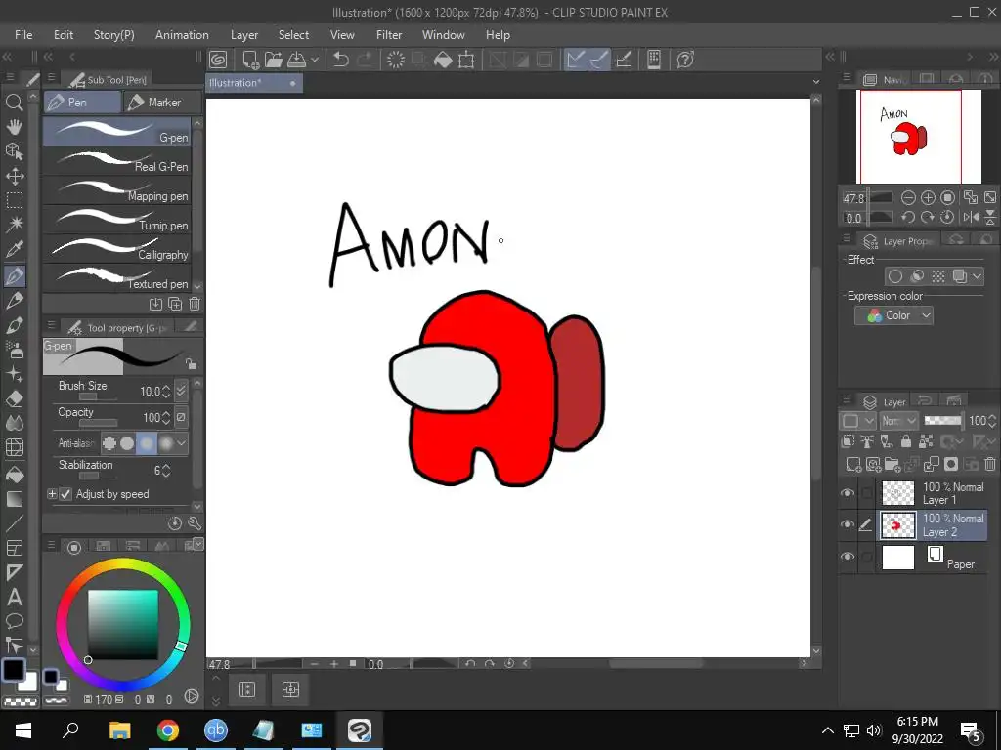Create new raster layer icon

(852, 464)
